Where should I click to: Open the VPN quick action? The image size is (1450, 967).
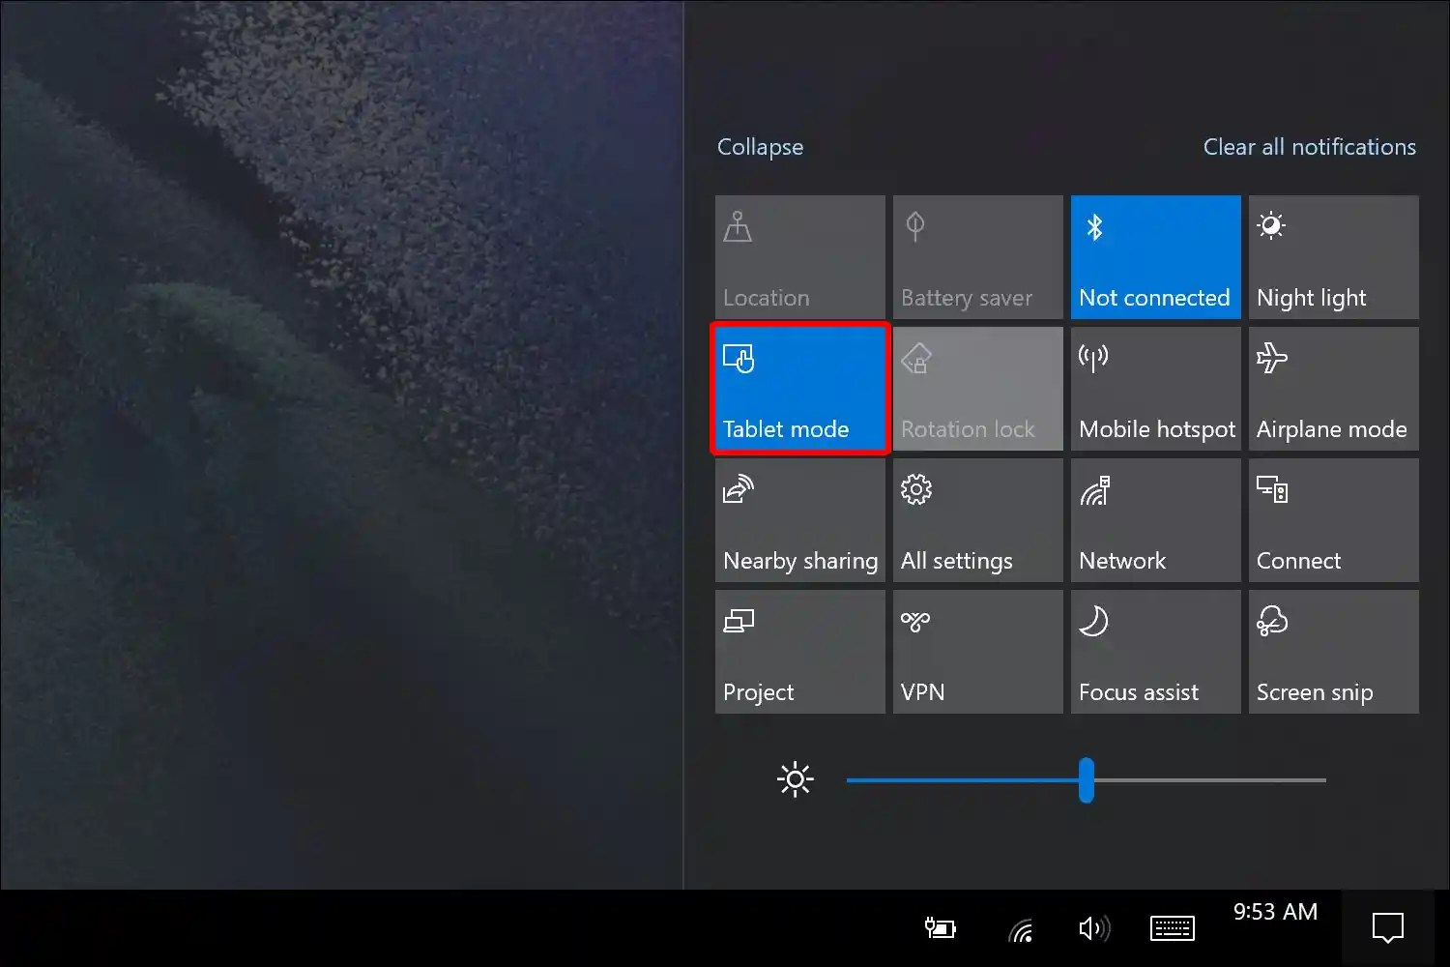point(977,651)
